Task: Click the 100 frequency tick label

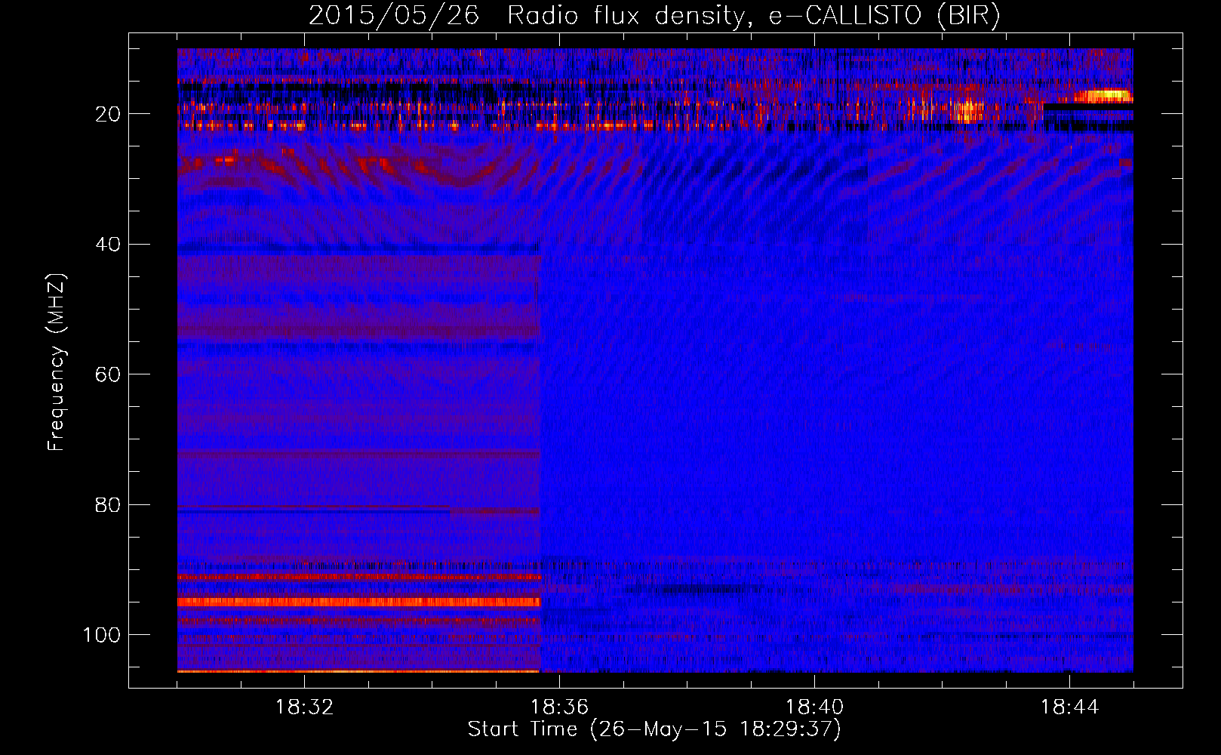Action: coord(102,635)
